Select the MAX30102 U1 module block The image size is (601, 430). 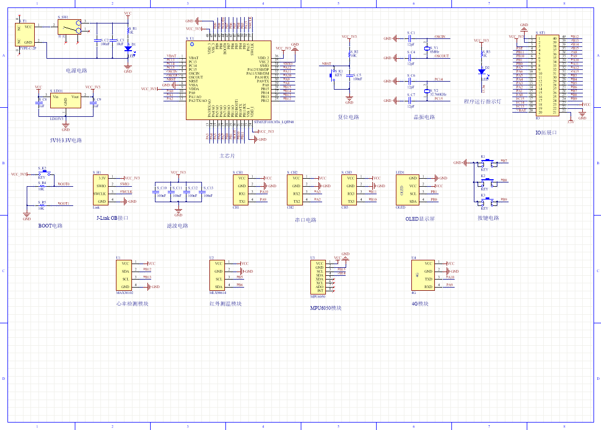click(x=124, y=275)
